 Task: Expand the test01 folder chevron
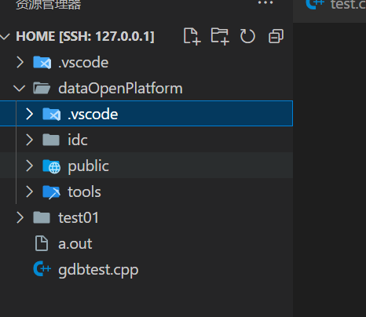20,217
